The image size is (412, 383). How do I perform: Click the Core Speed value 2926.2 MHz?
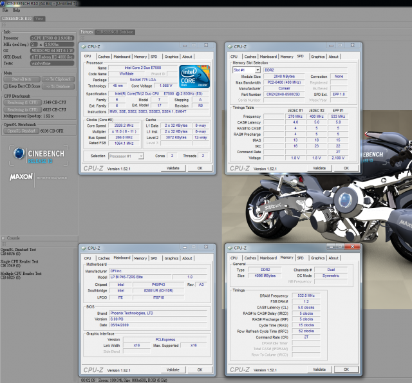(124, 126)
